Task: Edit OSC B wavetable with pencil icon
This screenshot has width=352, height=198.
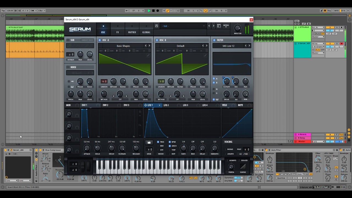Action: [x=205, y=55]
